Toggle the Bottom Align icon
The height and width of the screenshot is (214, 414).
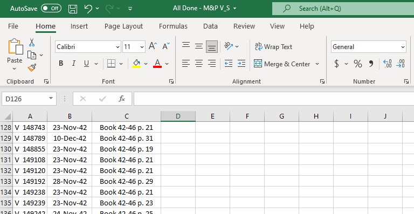[x=212, y=47]
